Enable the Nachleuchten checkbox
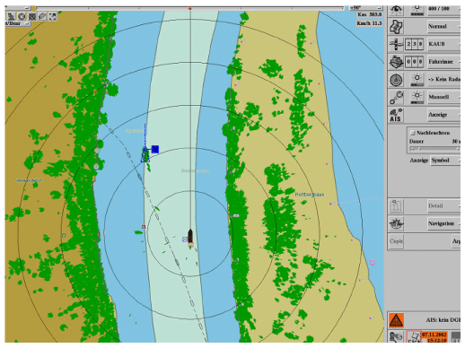The width and height of the screenshot is (465, 348). [x=413, y=133]
